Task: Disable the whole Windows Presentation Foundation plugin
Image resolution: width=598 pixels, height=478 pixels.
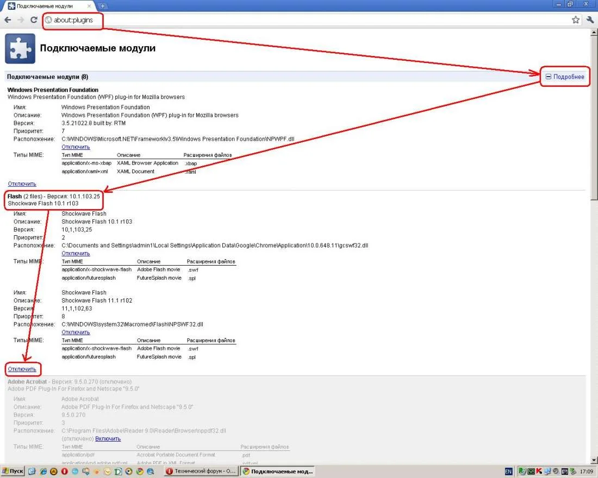Action: [22, 184]
